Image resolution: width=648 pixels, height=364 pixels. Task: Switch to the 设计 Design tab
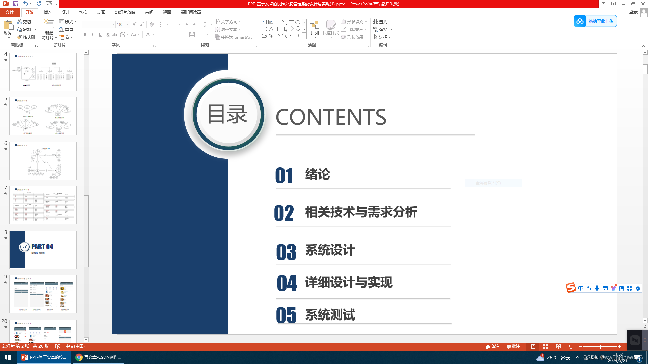65,12
